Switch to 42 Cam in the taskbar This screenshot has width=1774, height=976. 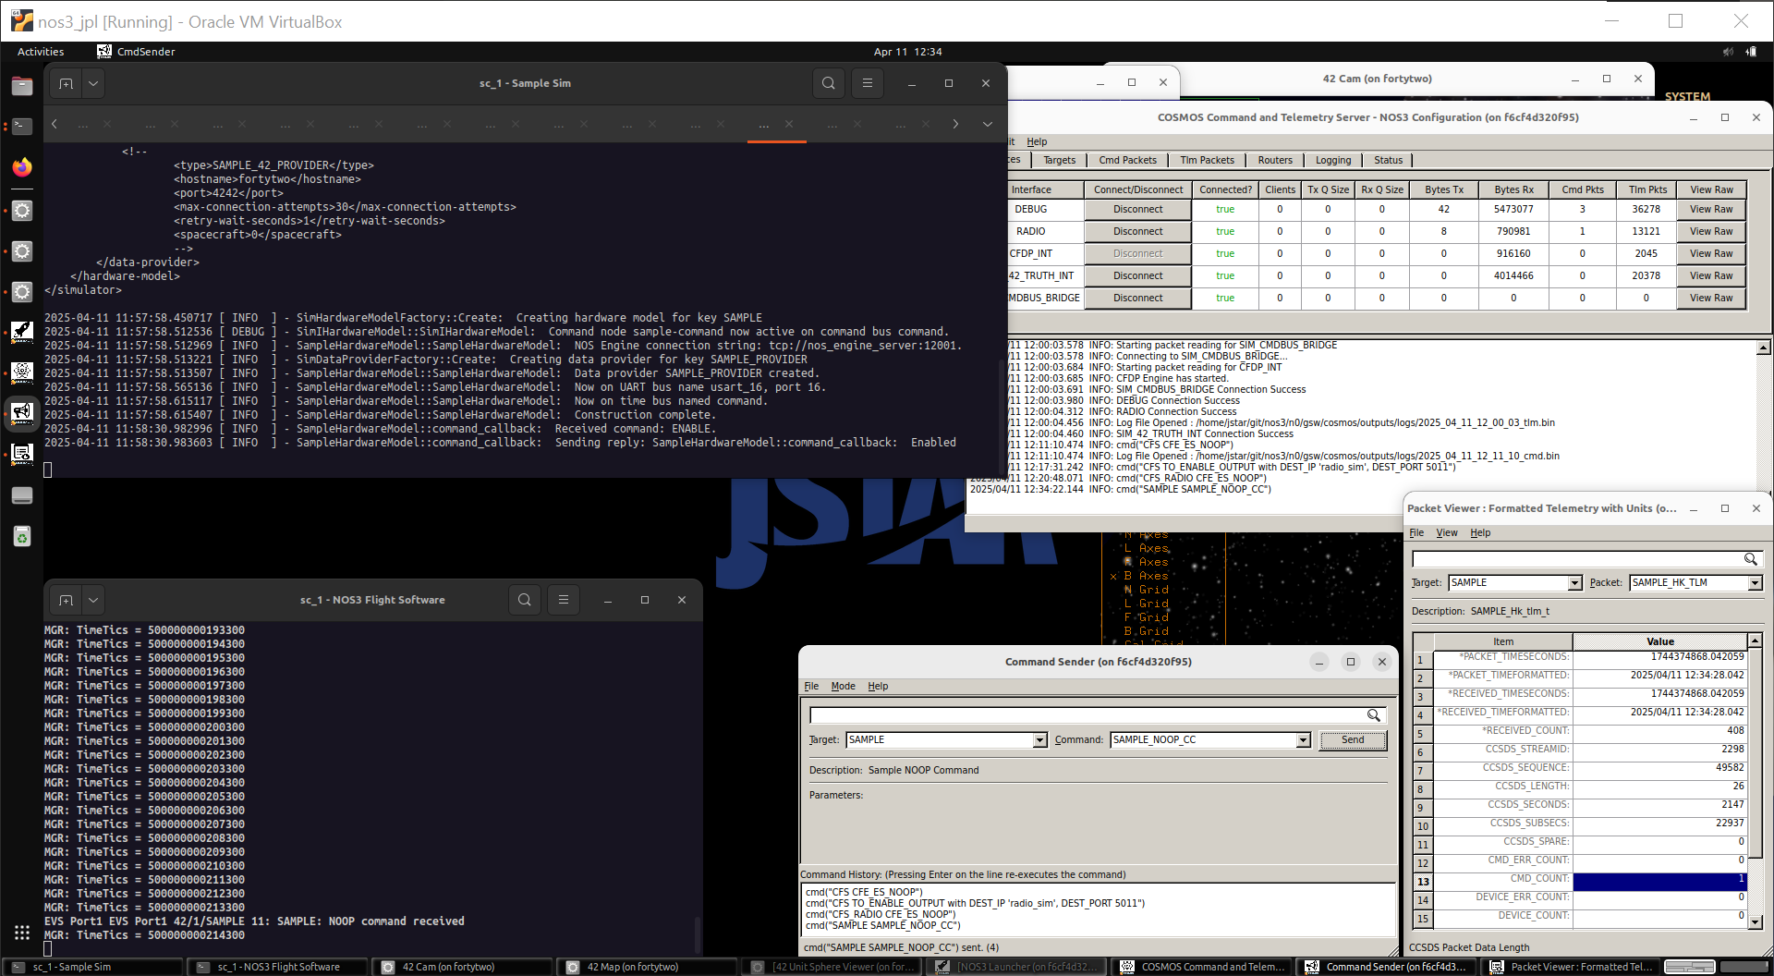462,967
